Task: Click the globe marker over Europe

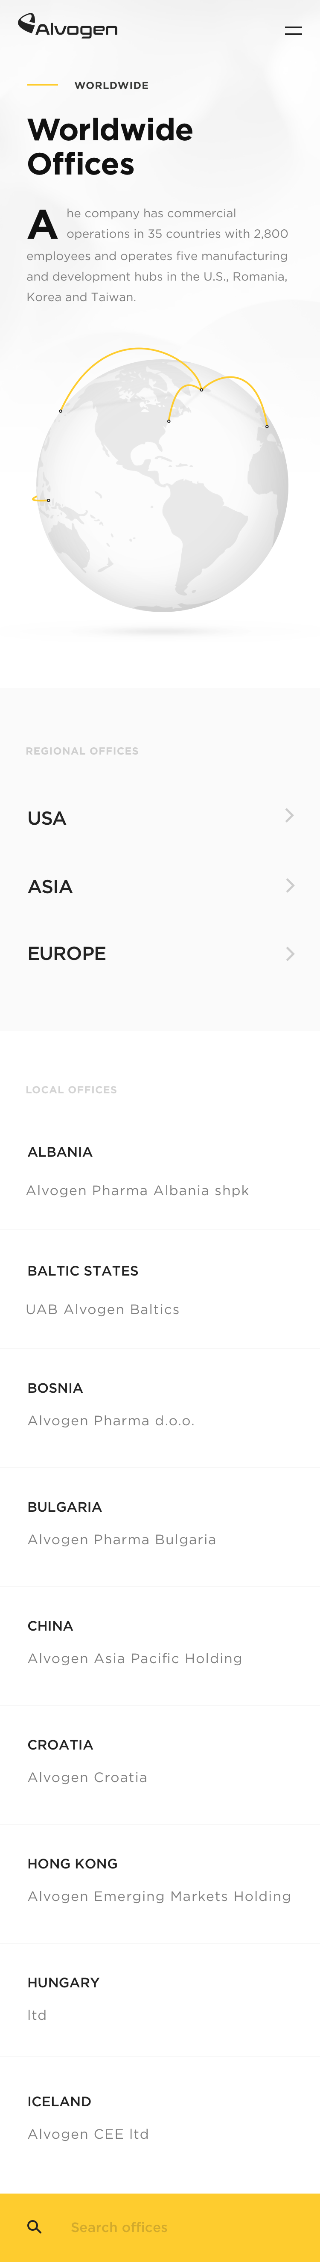Action: pos(267,427)
